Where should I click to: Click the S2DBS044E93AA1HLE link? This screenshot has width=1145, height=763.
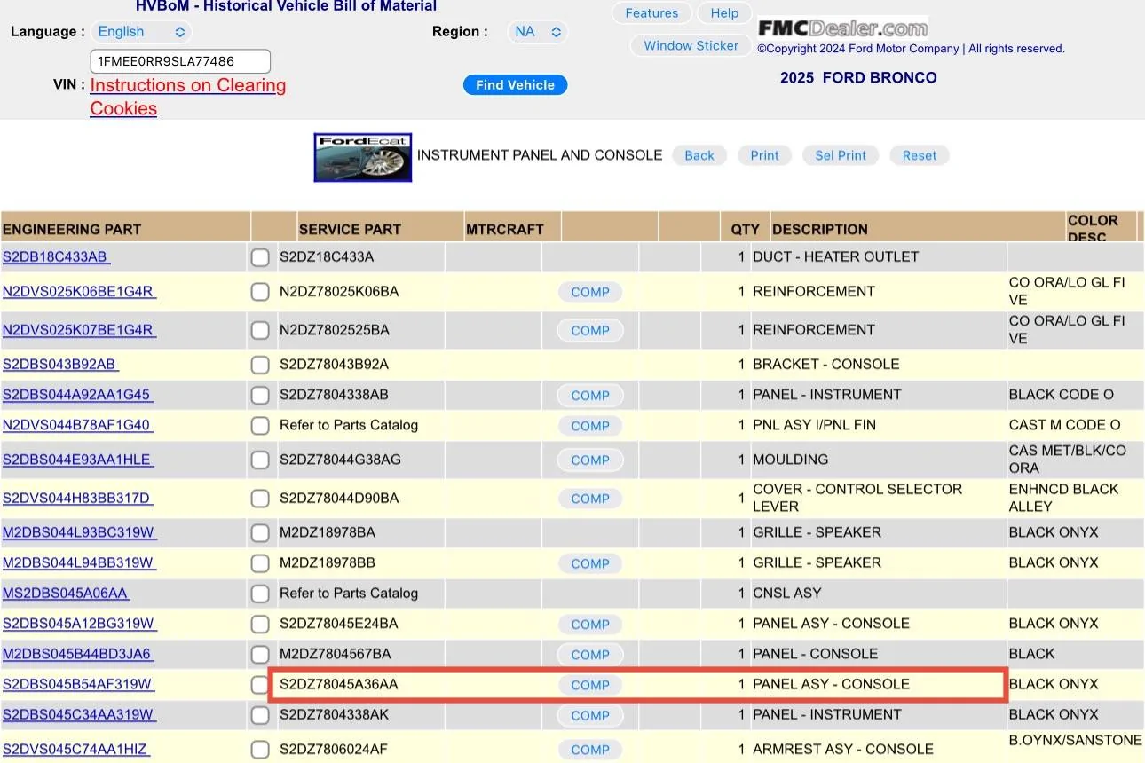[x=77, y=460]
